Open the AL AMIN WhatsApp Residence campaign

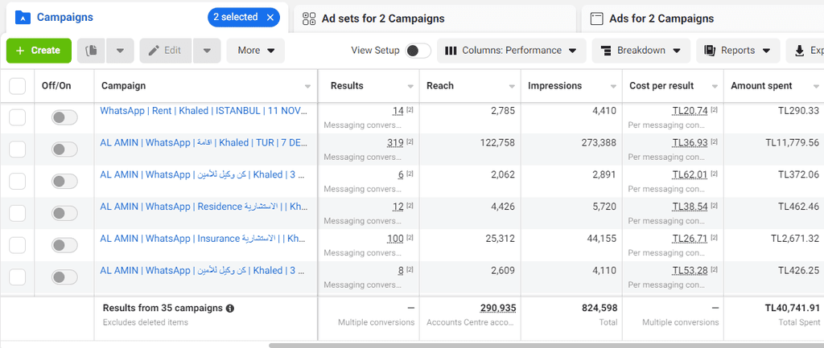pos(204,207)
